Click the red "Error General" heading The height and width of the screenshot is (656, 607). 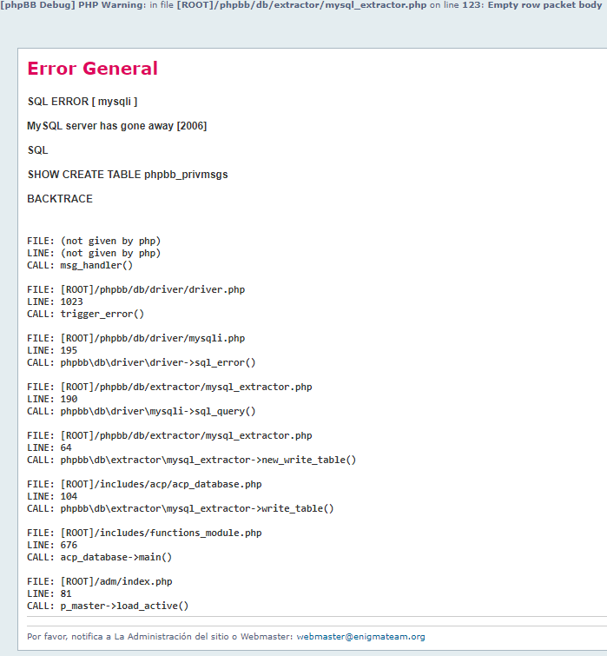click(92, 69)
